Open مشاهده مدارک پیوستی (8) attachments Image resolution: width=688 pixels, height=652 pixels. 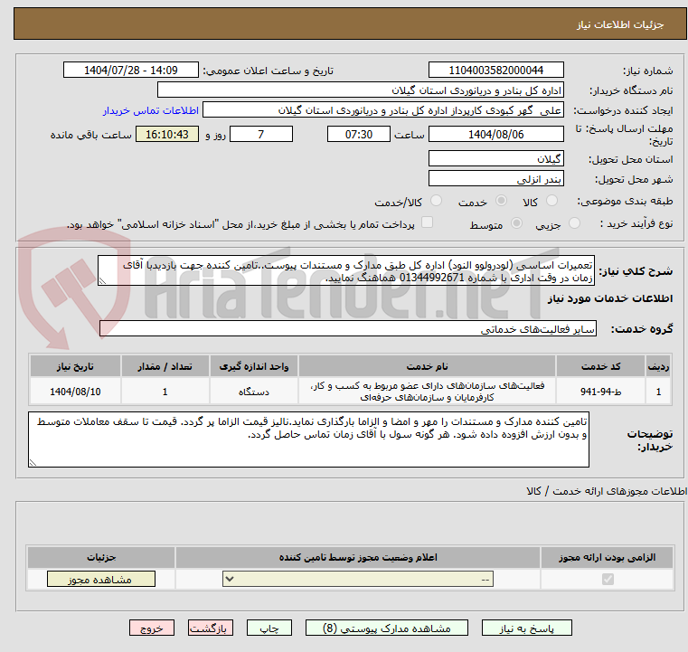point(387,628)
